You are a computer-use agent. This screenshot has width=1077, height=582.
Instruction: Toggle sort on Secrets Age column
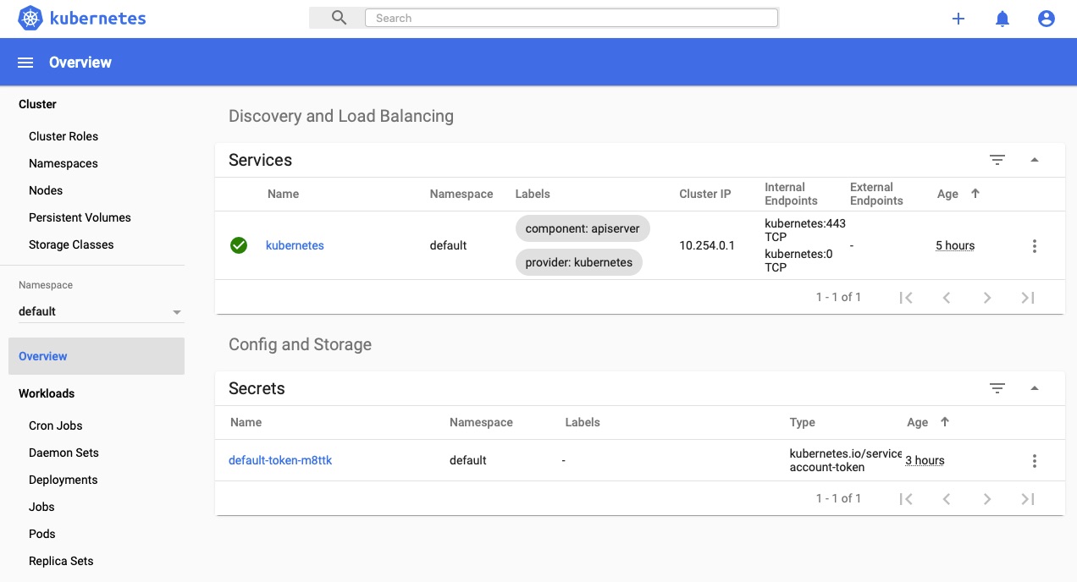[x=945, y=421]
